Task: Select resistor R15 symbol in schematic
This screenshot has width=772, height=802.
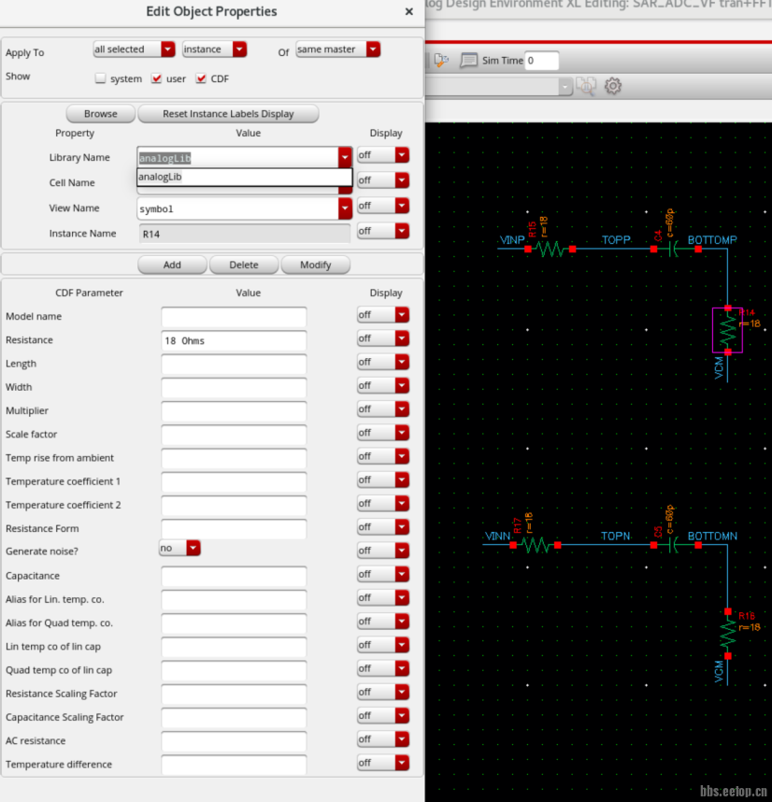Action: pos(550,249)
